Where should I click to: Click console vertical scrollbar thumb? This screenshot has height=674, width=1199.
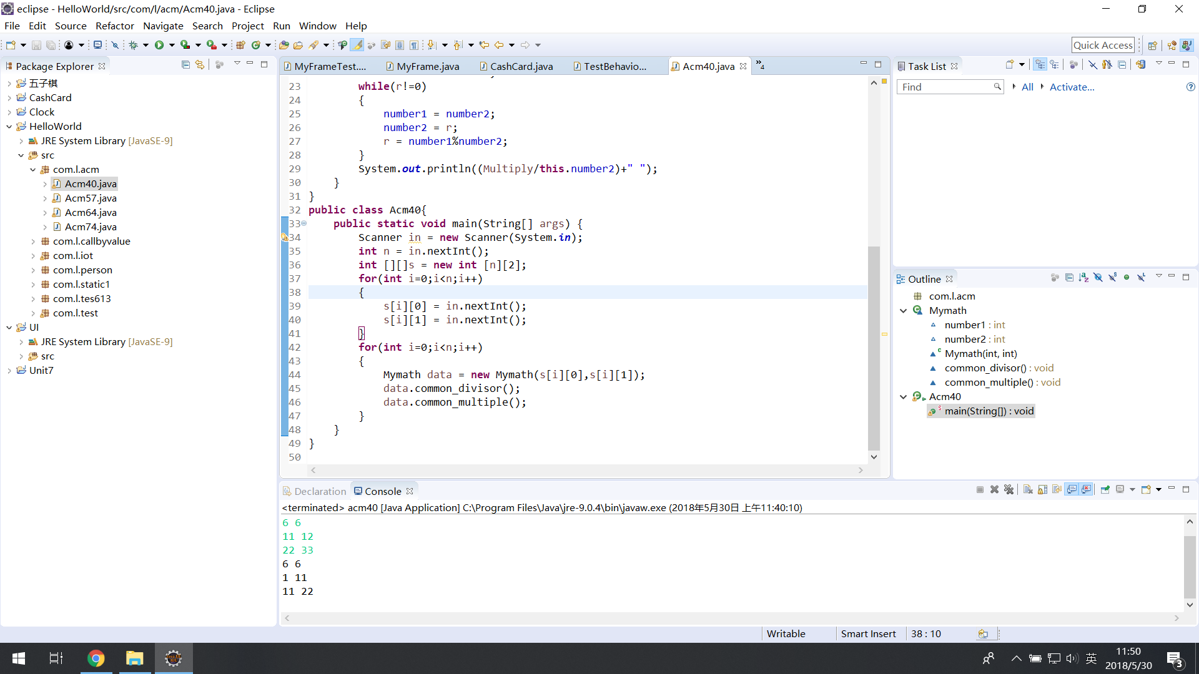click(x=1190, y=566)
